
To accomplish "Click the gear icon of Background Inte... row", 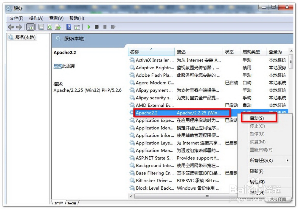I will pyautogui.click(x=132, y=165).
